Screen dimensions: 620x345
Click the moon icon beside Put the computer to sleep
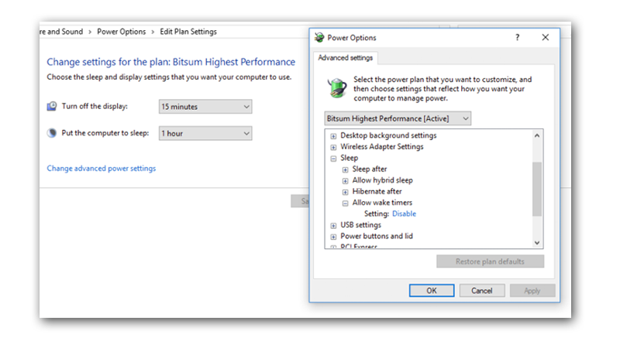[52, 133]
